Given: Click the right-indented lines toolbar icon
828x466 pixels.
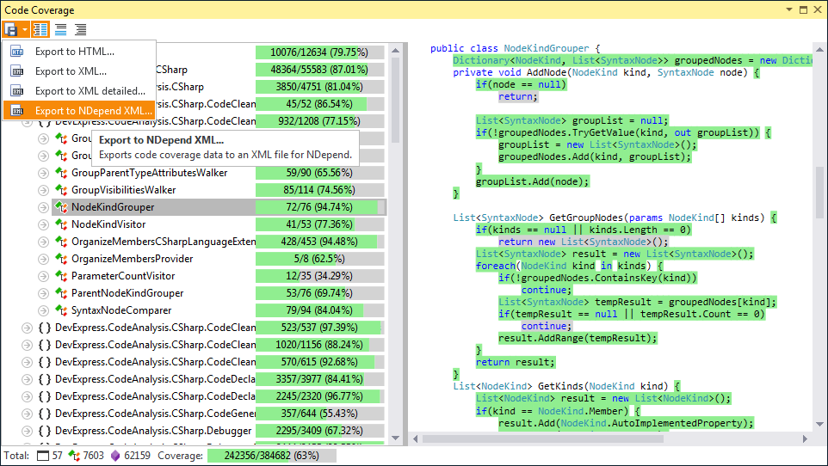Looking at the screenshot, I should click(x=81, y=29).
